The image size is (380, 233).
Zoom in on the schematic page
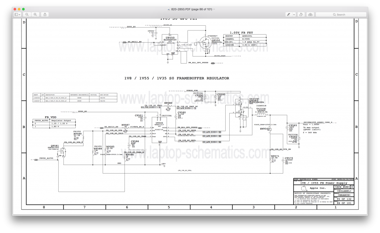(35, 14)
